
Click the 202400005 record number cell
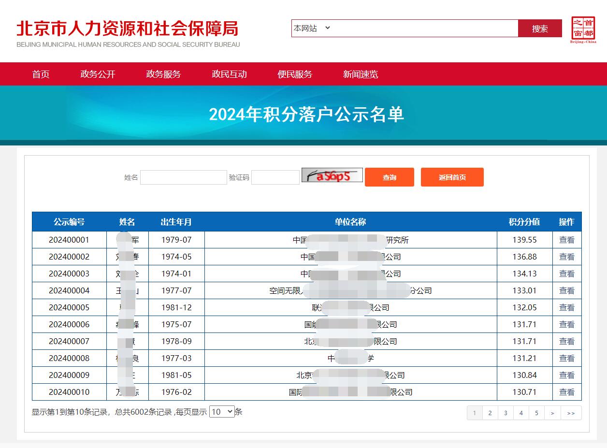tap(69, 307)
